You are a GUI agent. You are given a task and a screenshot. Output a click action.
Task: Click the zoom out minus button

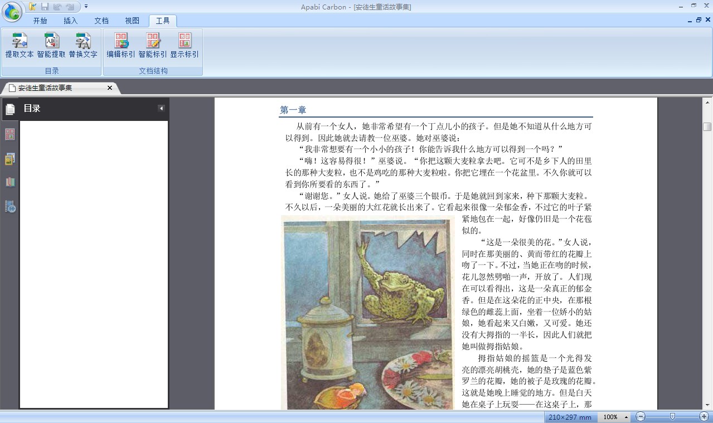tap(641, 417)
